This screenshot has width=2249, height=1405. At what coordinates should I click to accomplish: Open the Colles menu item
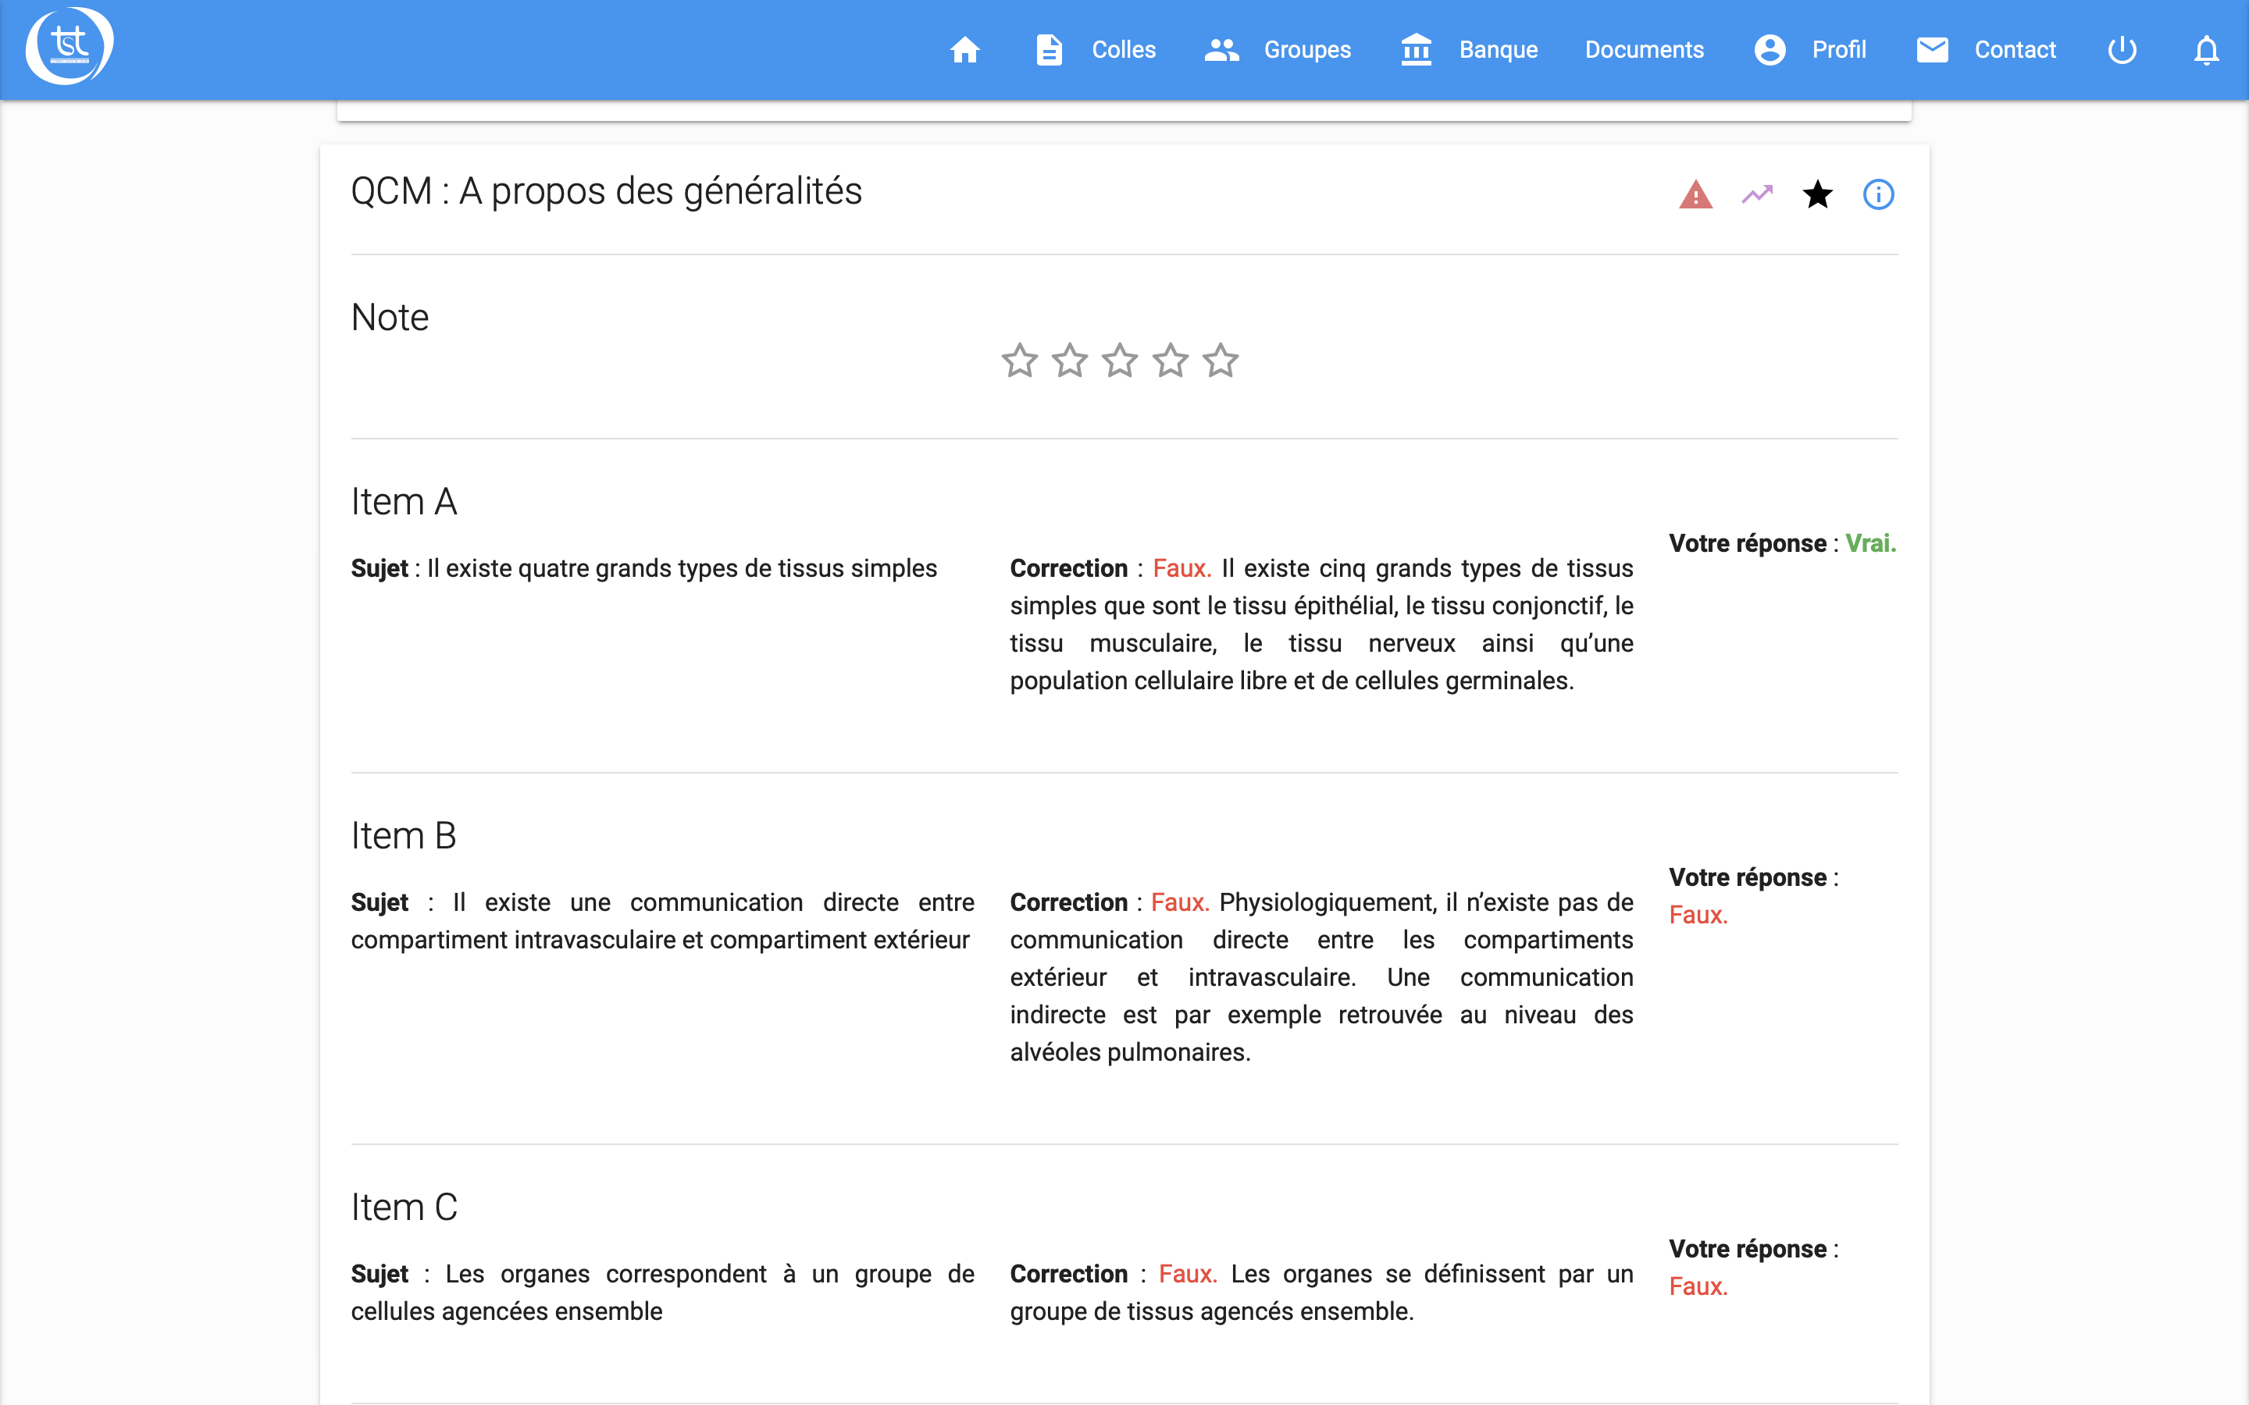point(1123,49)
